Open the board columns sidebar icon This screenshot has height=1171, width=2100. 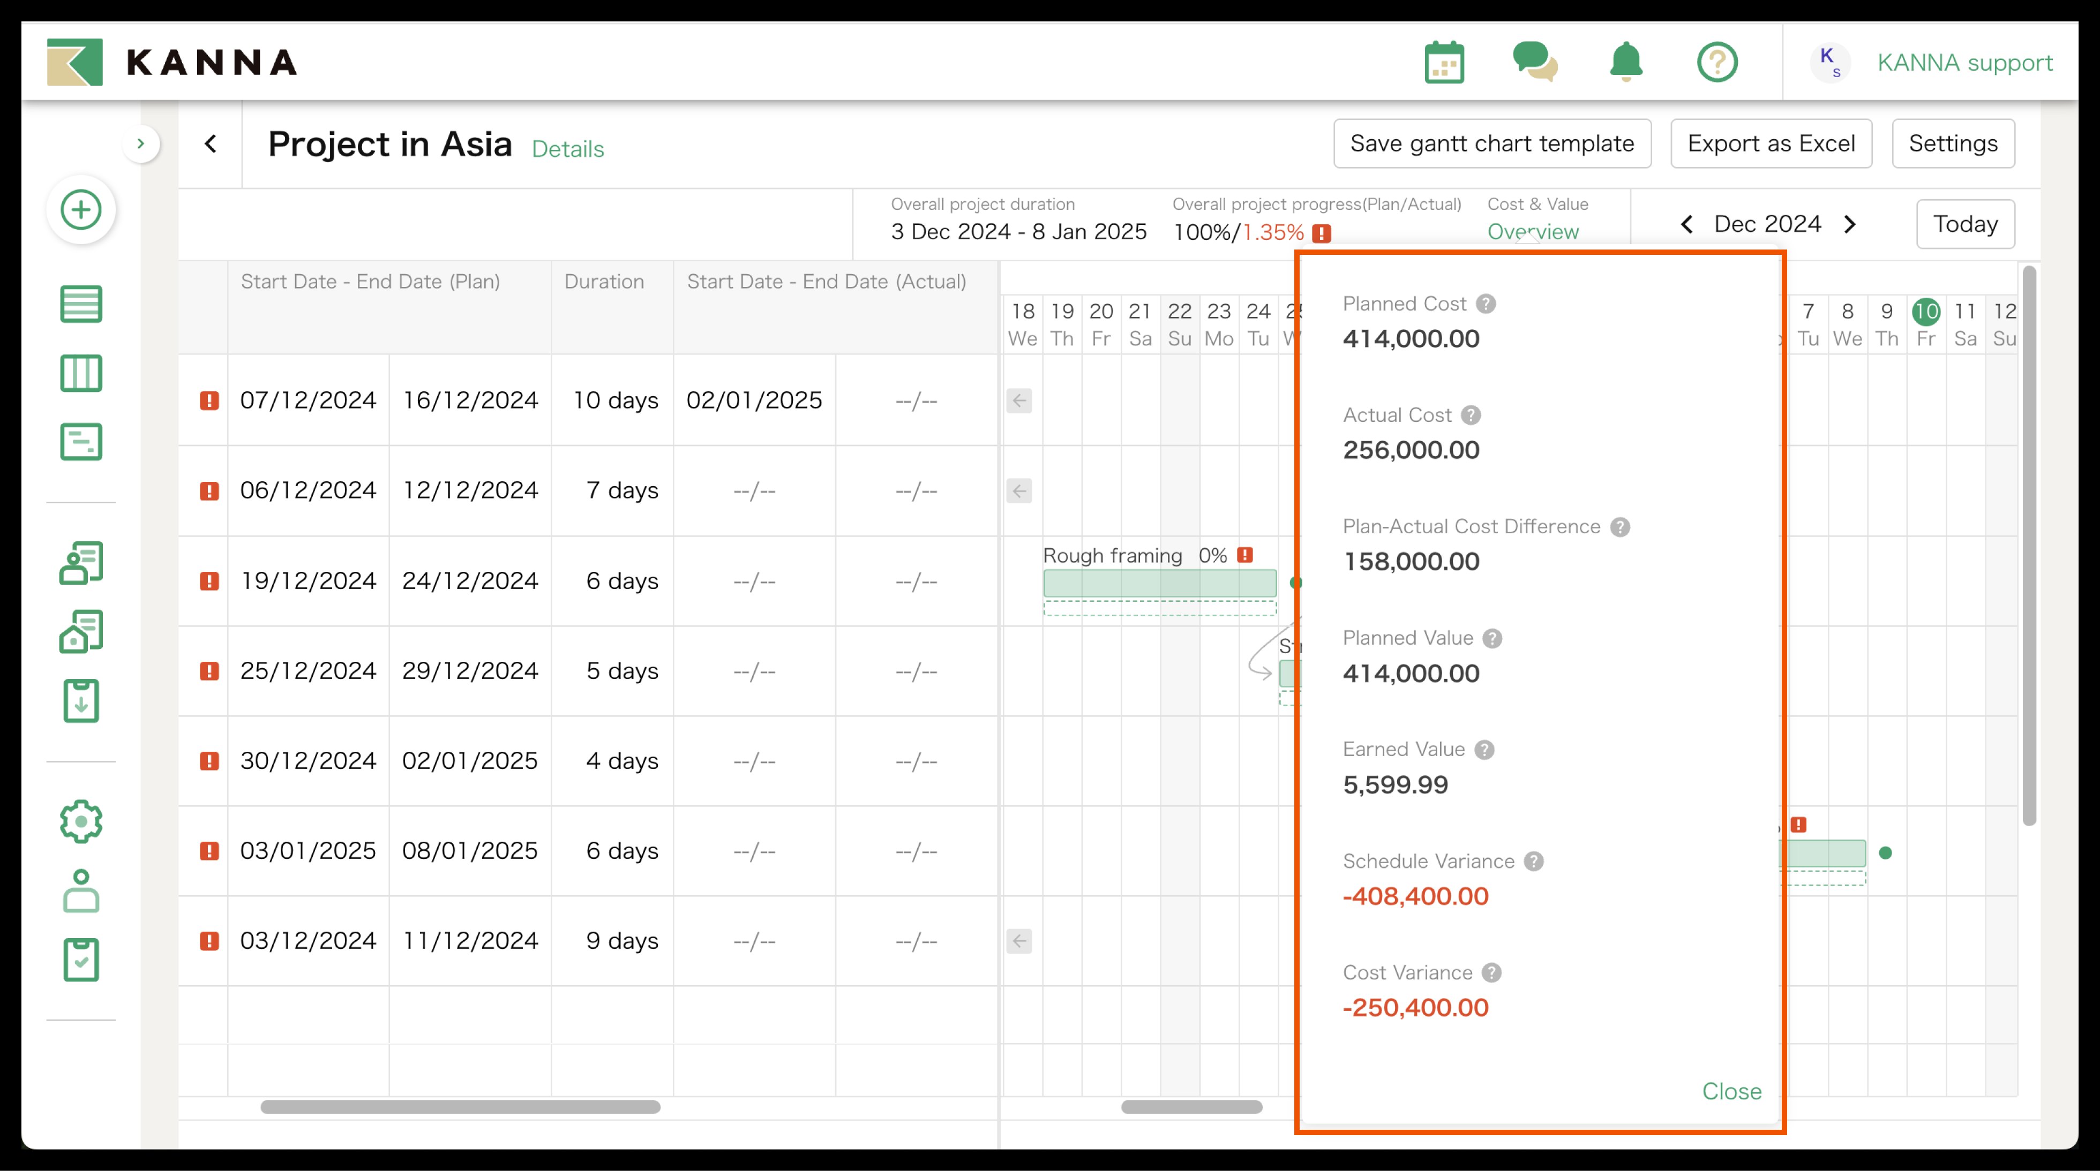(x=81, y=373)
